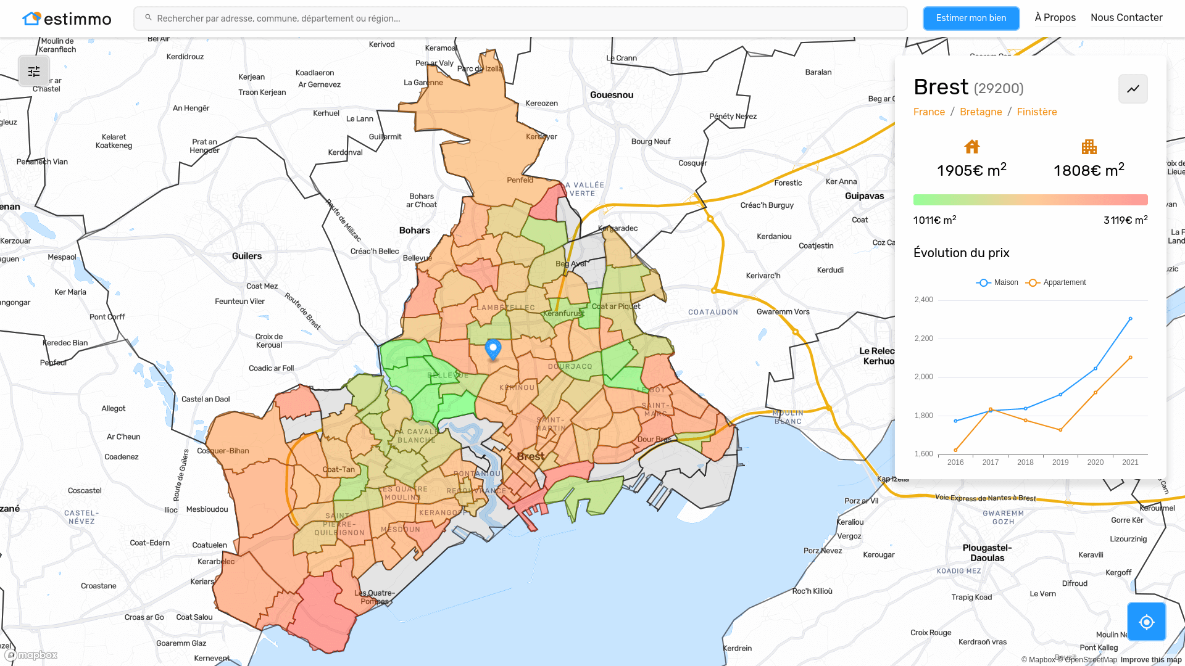Open the À Propos menu item
This screenshot has width=1185, height=666.
[x=1055, y=18]
